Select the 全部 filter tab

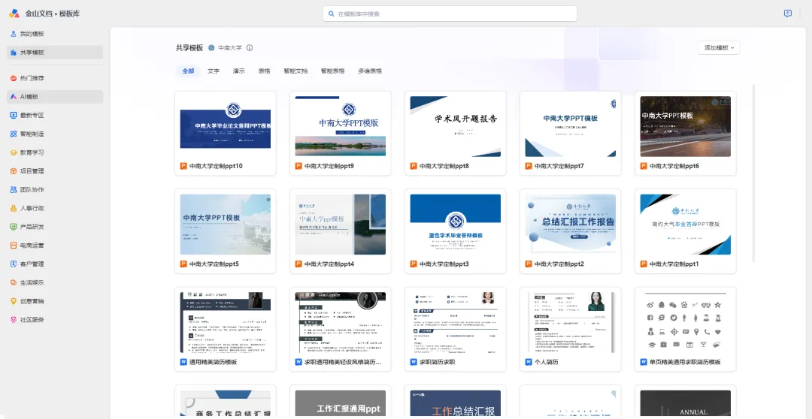[x=188, y=71]
